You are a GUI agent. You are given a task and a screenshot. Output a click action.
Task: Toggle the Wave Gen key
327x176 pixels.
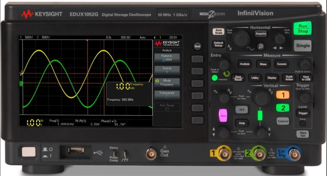[x=303, y=134]
